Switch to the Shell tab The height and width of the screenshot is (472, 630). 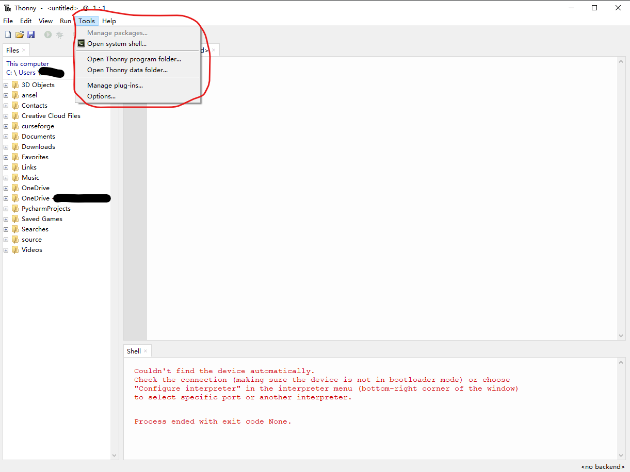point(133,350)
